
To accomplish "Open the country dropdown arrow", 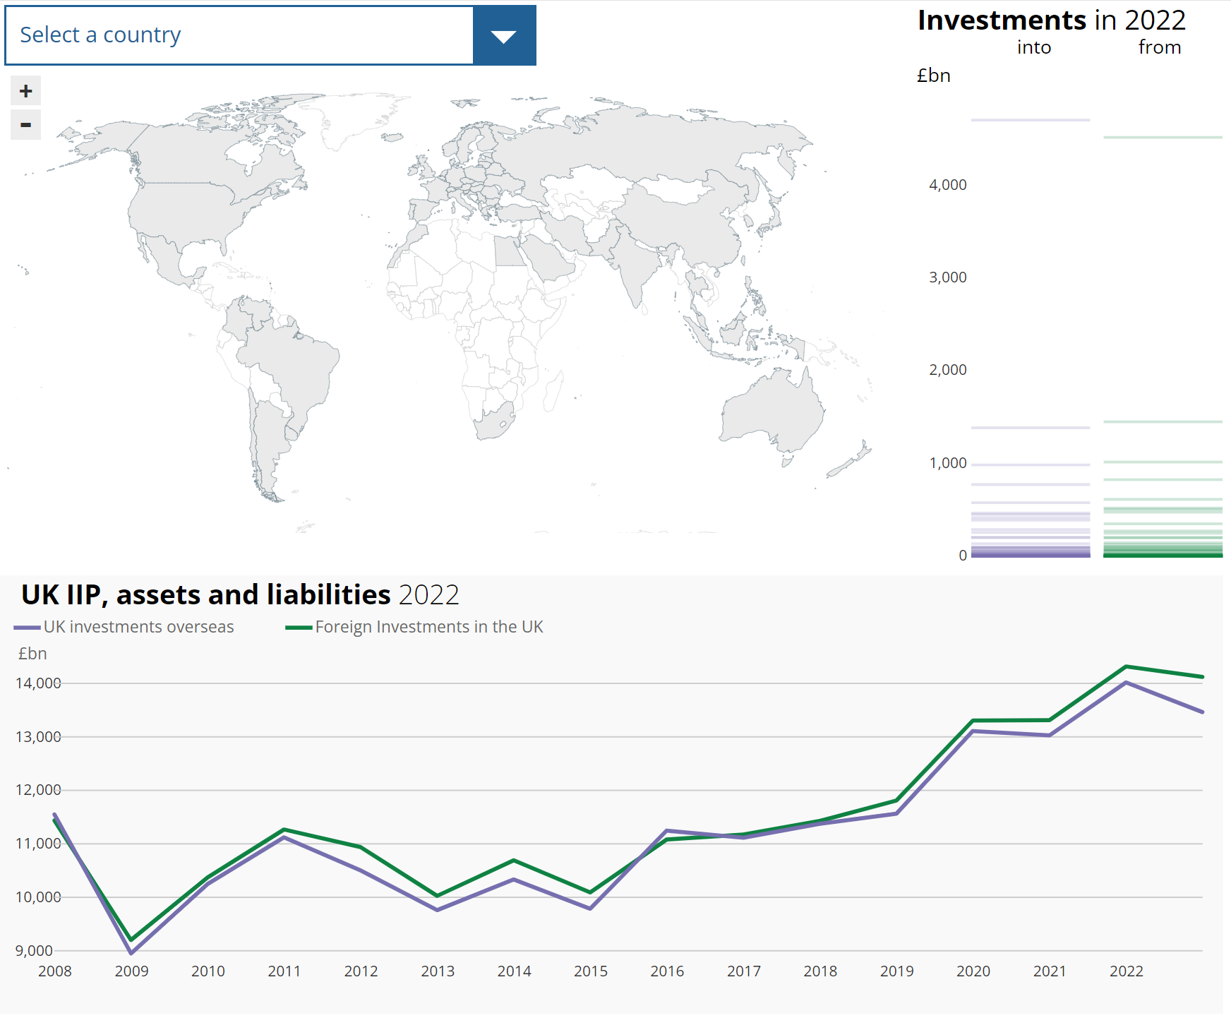I will (x=504, y=36).
